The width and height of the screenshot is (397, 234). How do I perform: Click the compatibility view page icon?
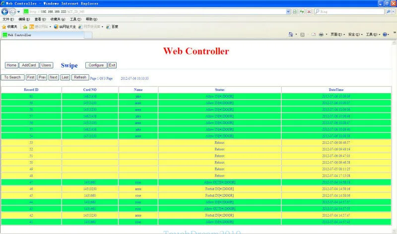click(x=295, y=11)
